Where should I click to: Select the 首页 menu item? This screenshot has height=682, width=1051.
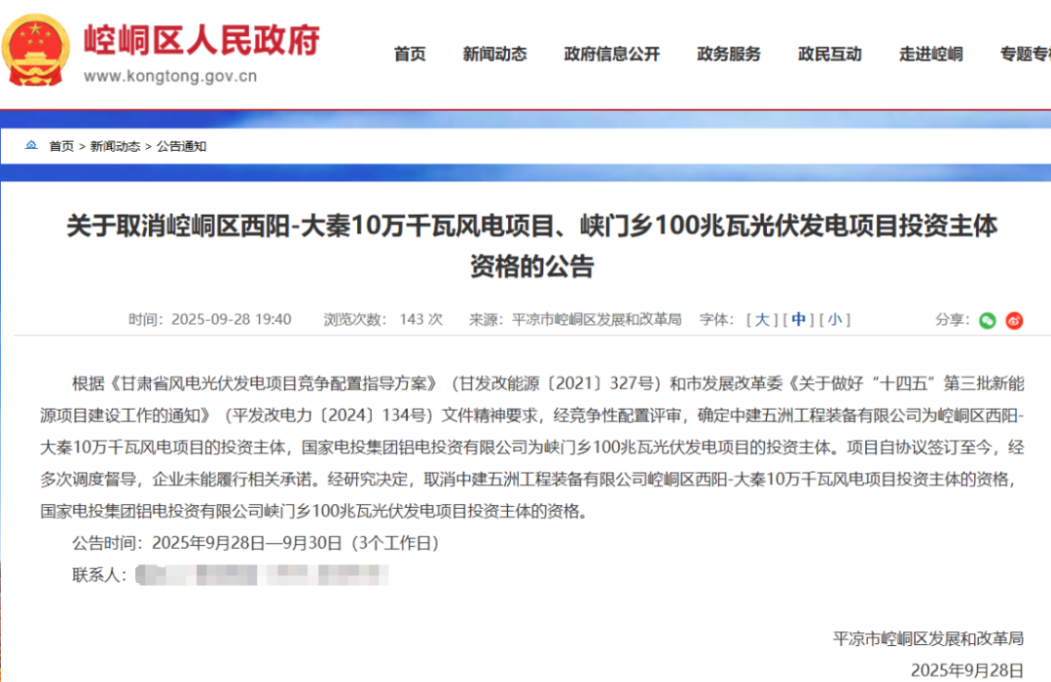410,54
